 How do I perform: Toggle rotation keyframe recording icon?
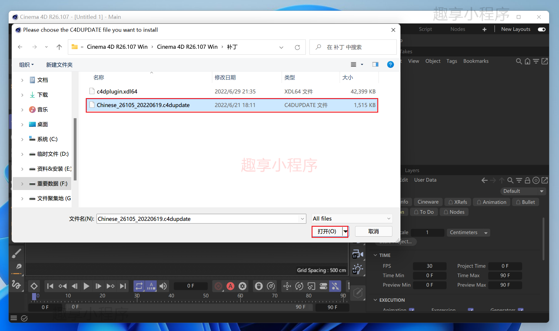(299, 286)
